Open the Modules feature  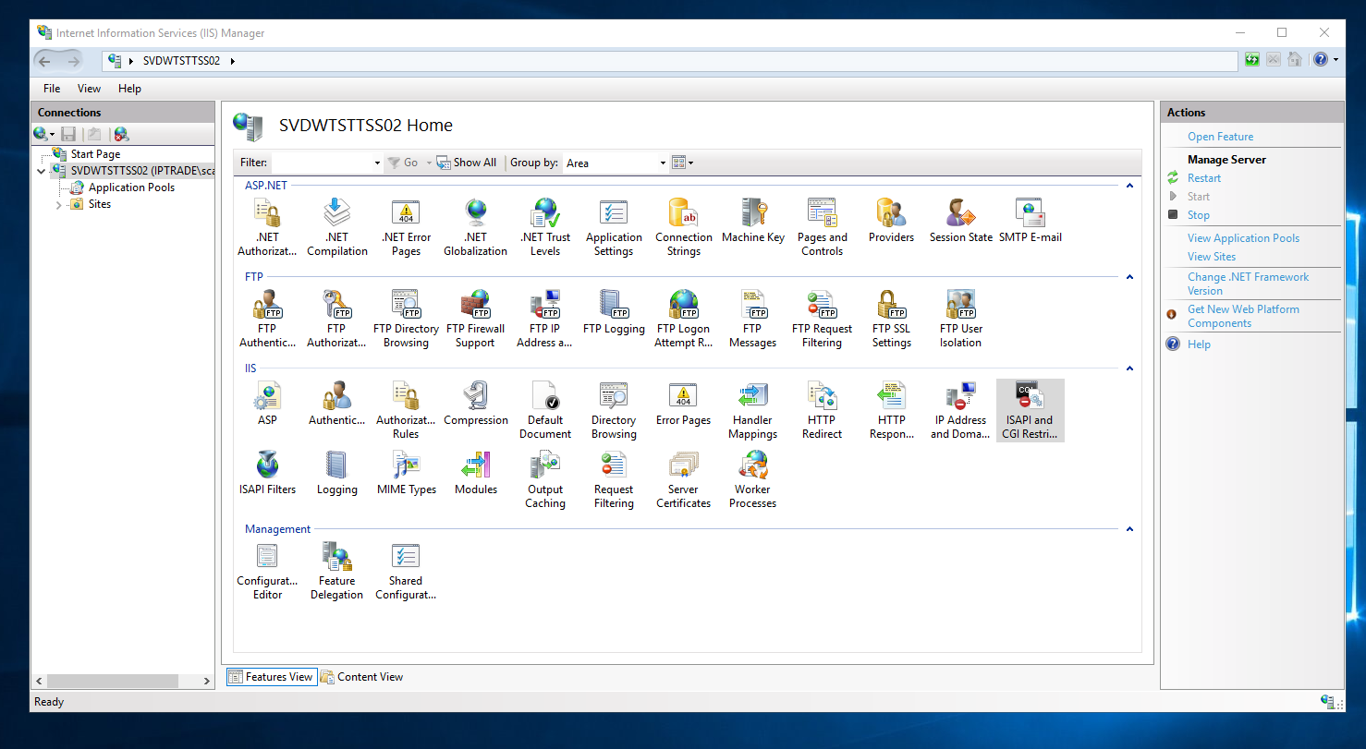coord(476,473)
